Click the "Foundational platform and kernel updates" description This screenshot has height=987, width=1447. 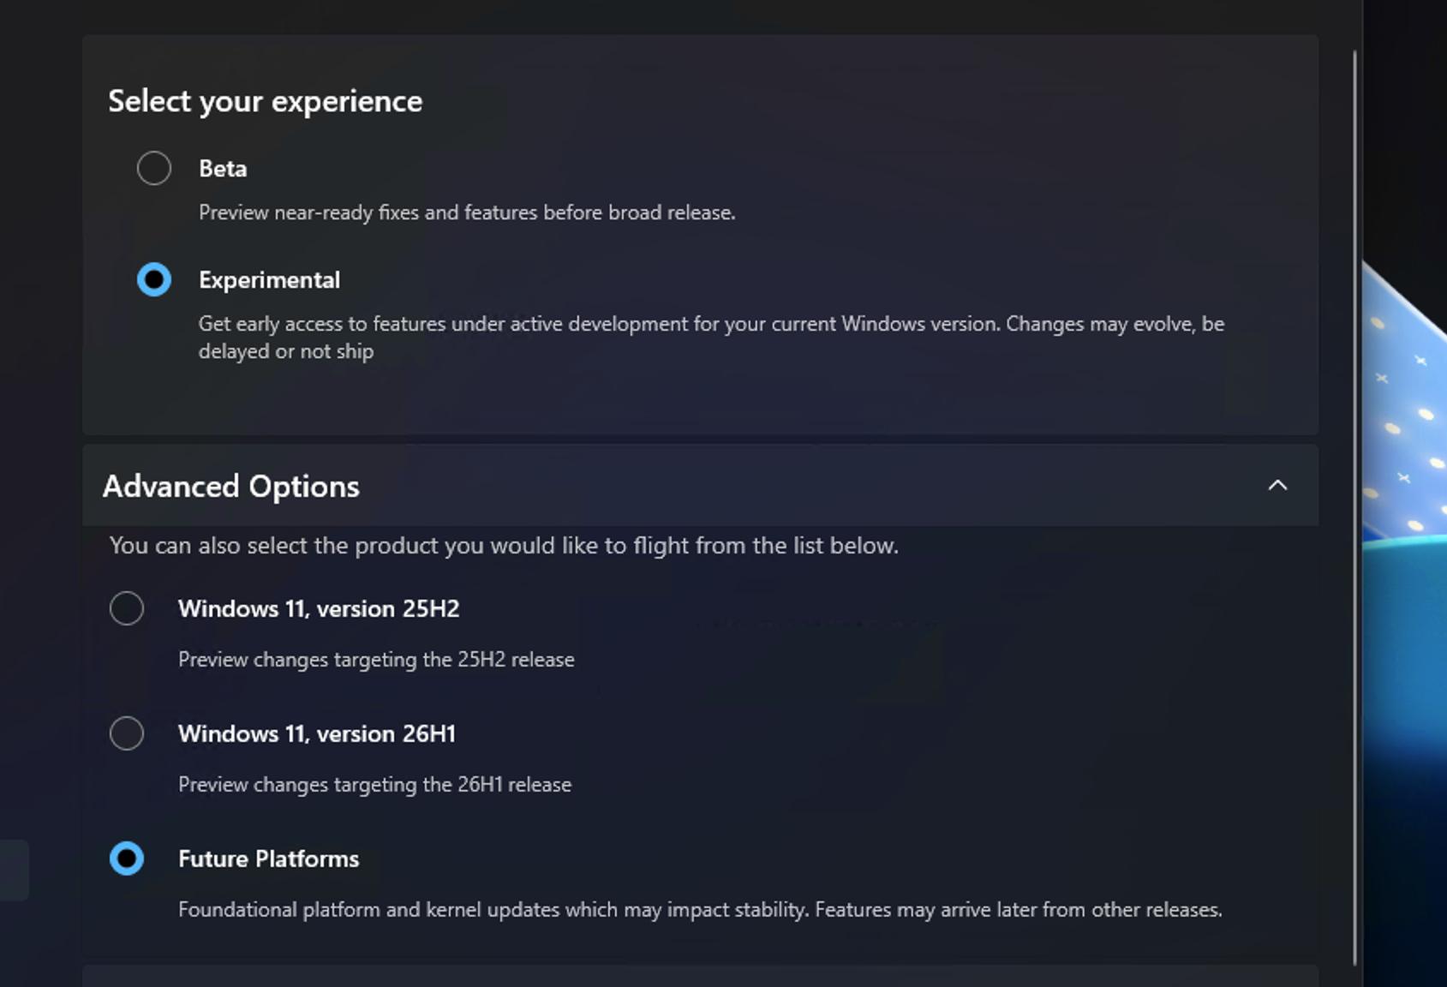click(x=700, y=910)
